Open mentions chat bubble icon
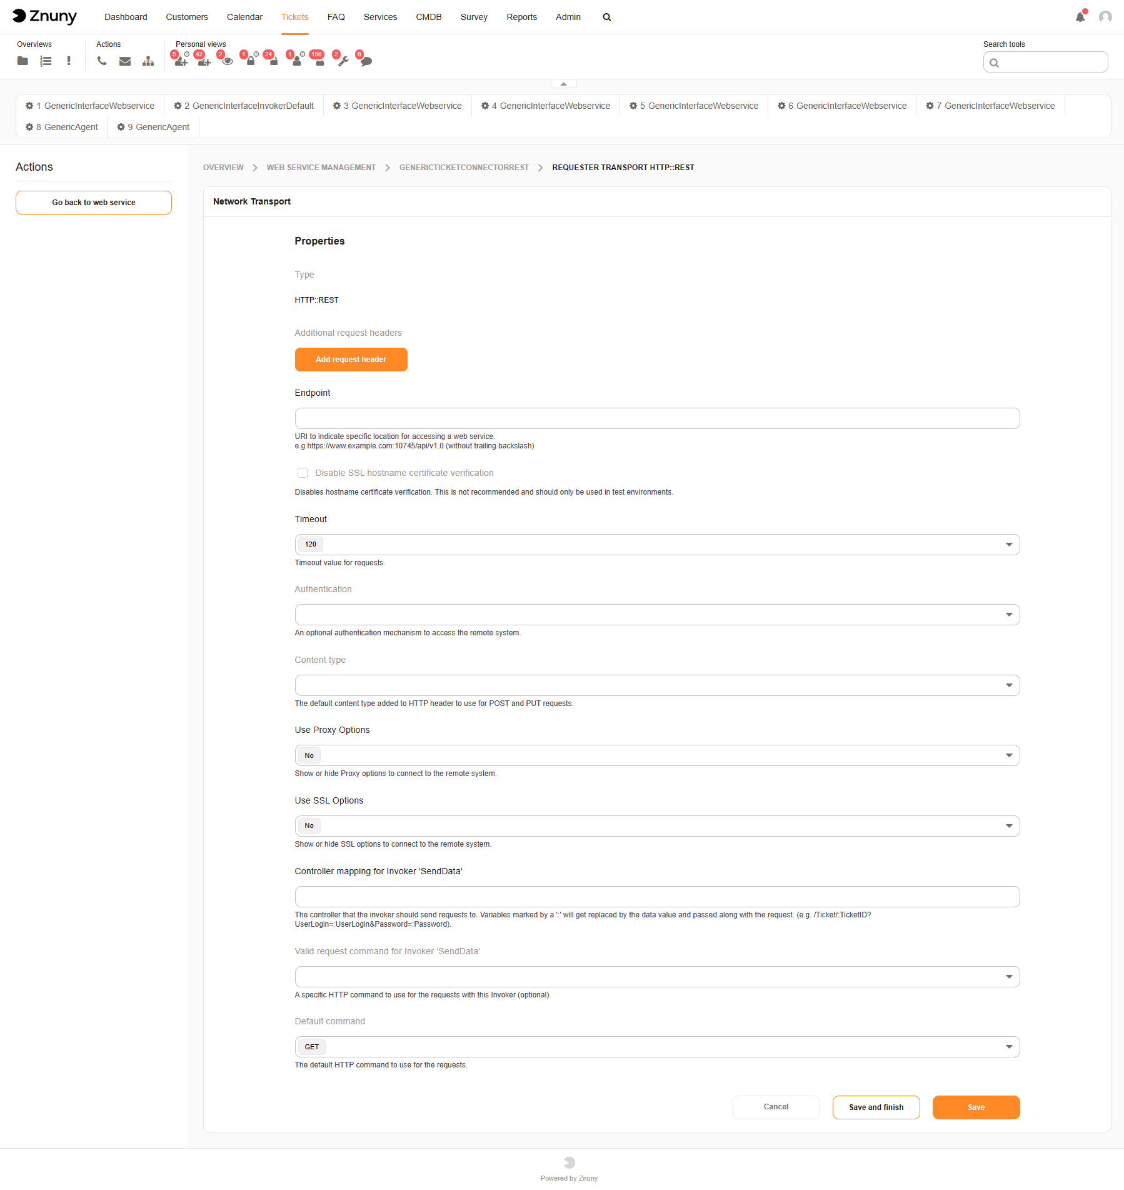The width and height of the screenshot is (1124, 1190). [x=365, y=61]
